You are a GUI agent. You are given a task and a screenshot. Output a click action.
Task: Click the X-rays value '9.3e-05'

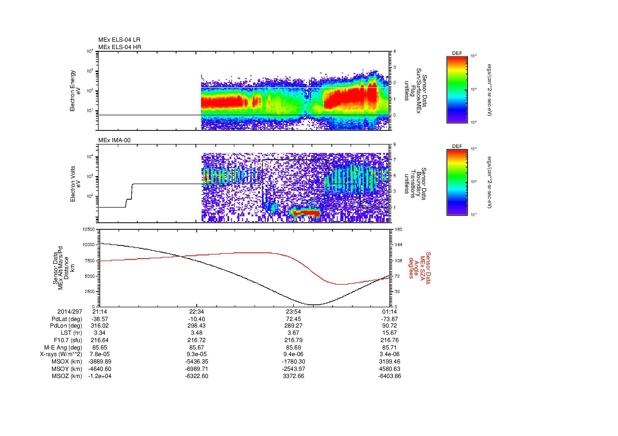[197, 354]
